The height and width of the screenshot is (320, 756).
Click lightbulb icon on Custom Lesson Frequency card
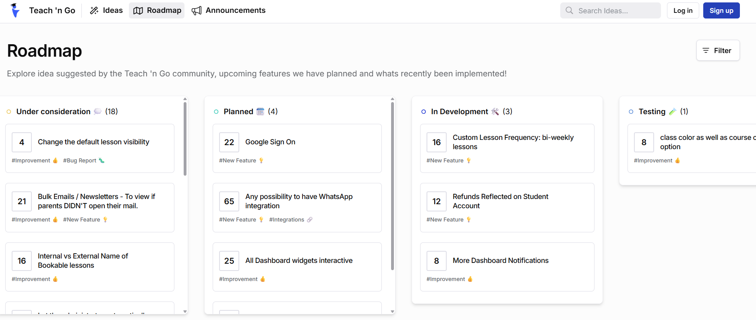[468, 160]
